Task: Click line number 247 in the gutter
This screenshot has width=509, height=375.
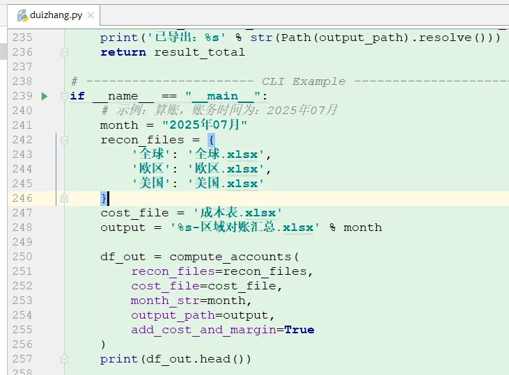Action: pos(22,213)
